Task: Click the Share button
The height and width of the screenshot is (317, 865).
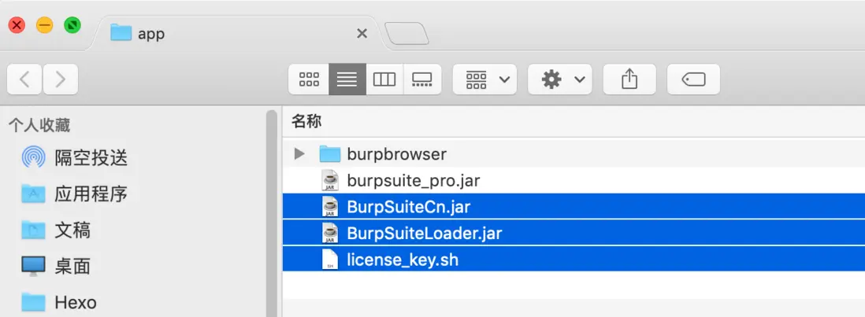Action: click(629, 79)
